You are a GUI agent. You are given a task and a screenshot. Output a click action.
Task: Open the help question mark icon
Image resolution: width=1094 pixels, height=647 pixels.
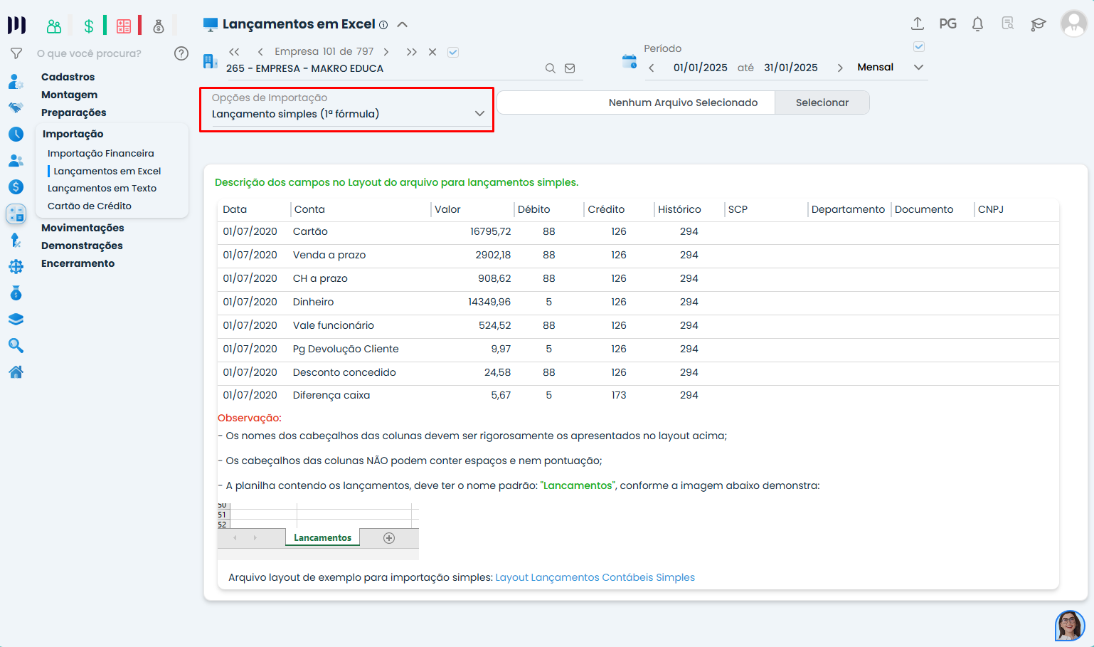coord(181,53)
